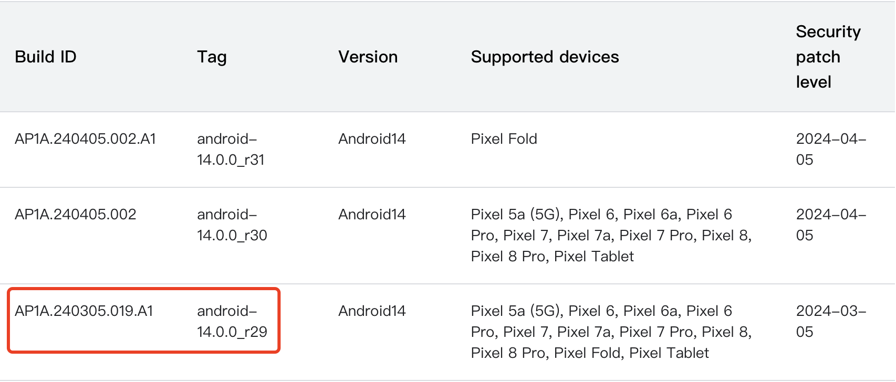896x382 pixels.
Task: Select highlighted build ID AP1A.240305.019.A1
Action: (x=84, y=311)
